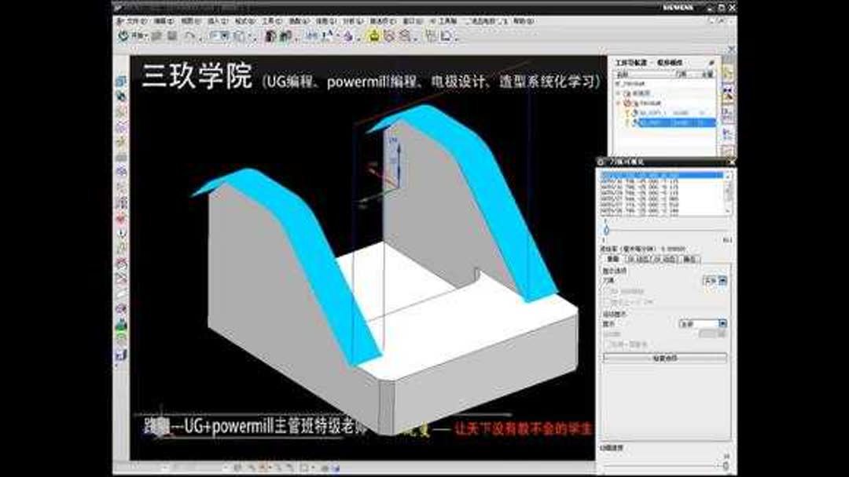Select the yellow create operation toolbar icon

373,36
